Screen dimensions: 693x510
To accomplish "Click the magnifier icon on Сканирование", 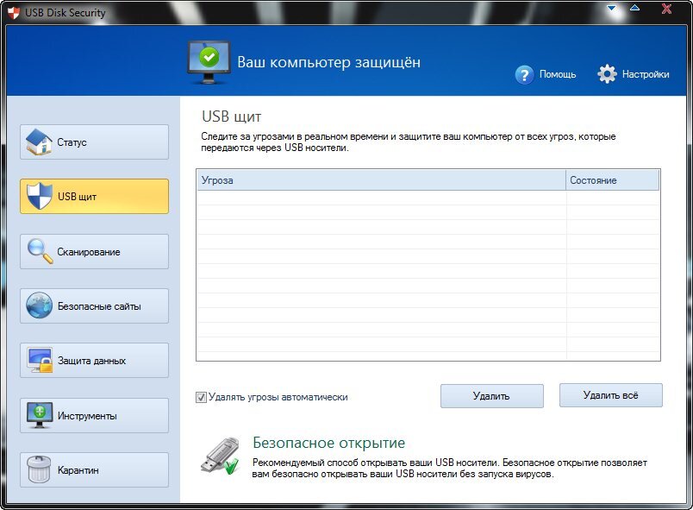I will (40, 251).
